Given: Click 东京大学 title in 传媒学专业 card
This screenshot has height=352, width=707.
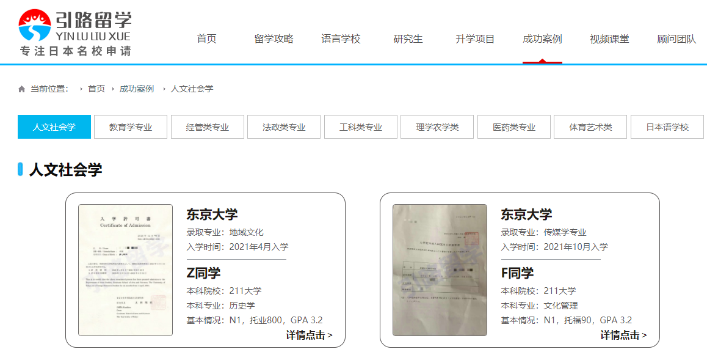Looking at the screenshot, I should [526, 214].
